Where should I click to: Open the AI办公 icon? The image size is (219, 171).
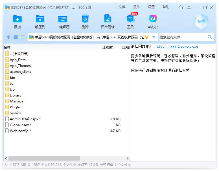(153, 18)
